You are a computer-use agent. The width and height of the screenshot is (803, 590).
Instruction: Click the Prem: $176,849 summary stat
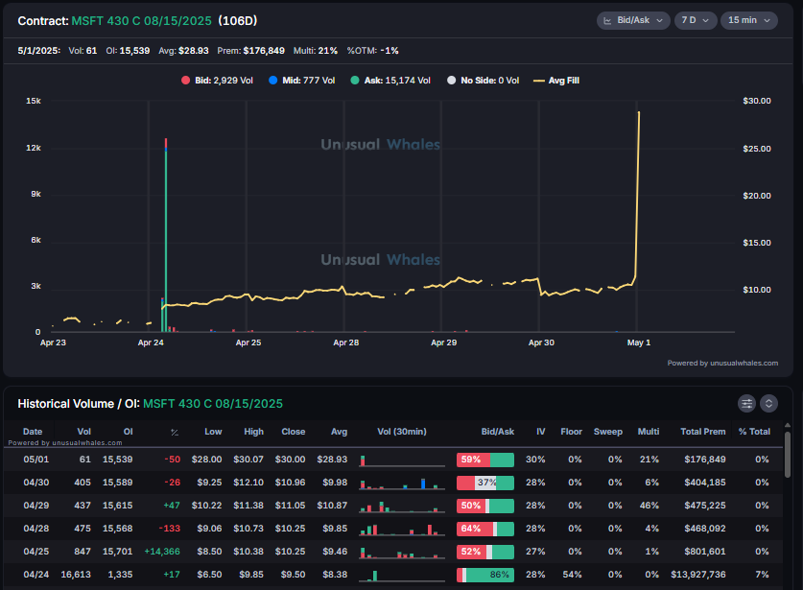(x=250, y=51)
